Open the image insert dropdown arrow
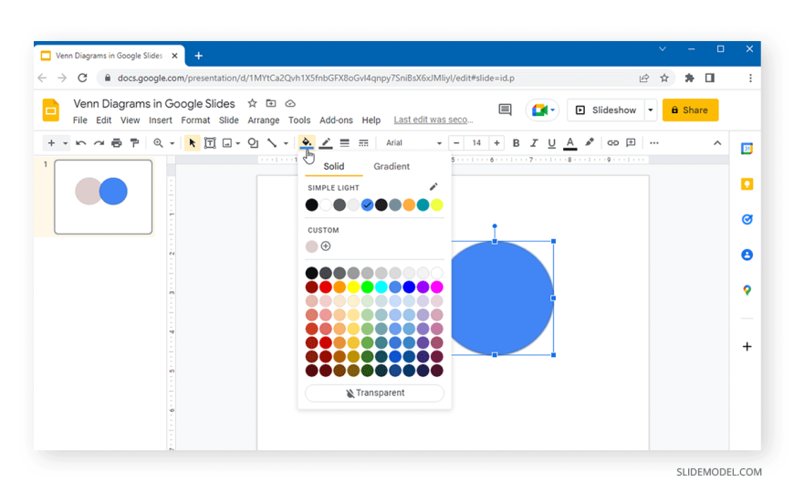This screenshot has height=492, width=794. (238, 143)
